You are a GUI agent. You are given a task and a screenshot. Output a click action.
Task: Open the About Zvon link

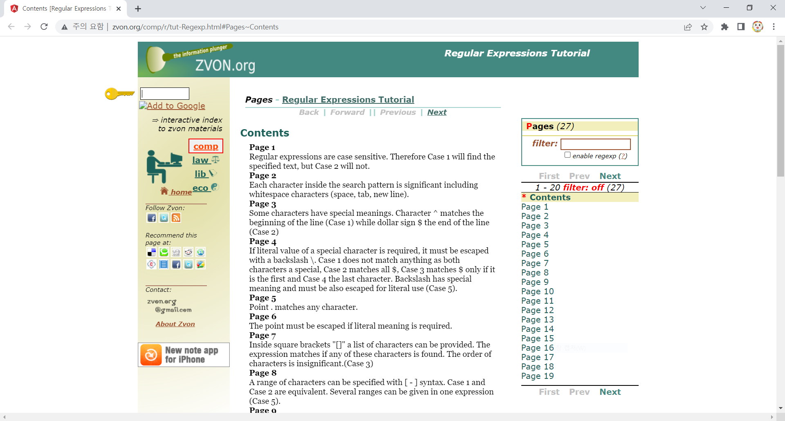tap(175, 324)
